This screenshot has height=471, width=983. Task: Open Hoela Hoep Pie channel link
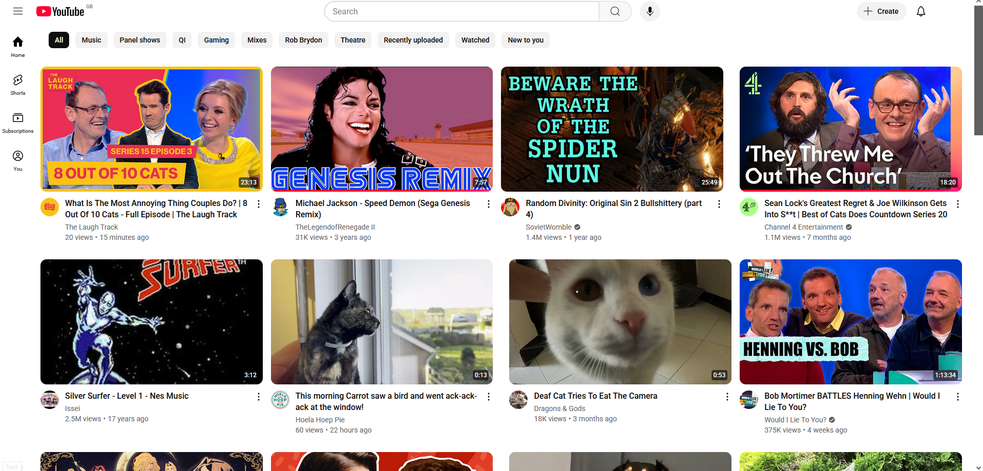coord(320,420)
